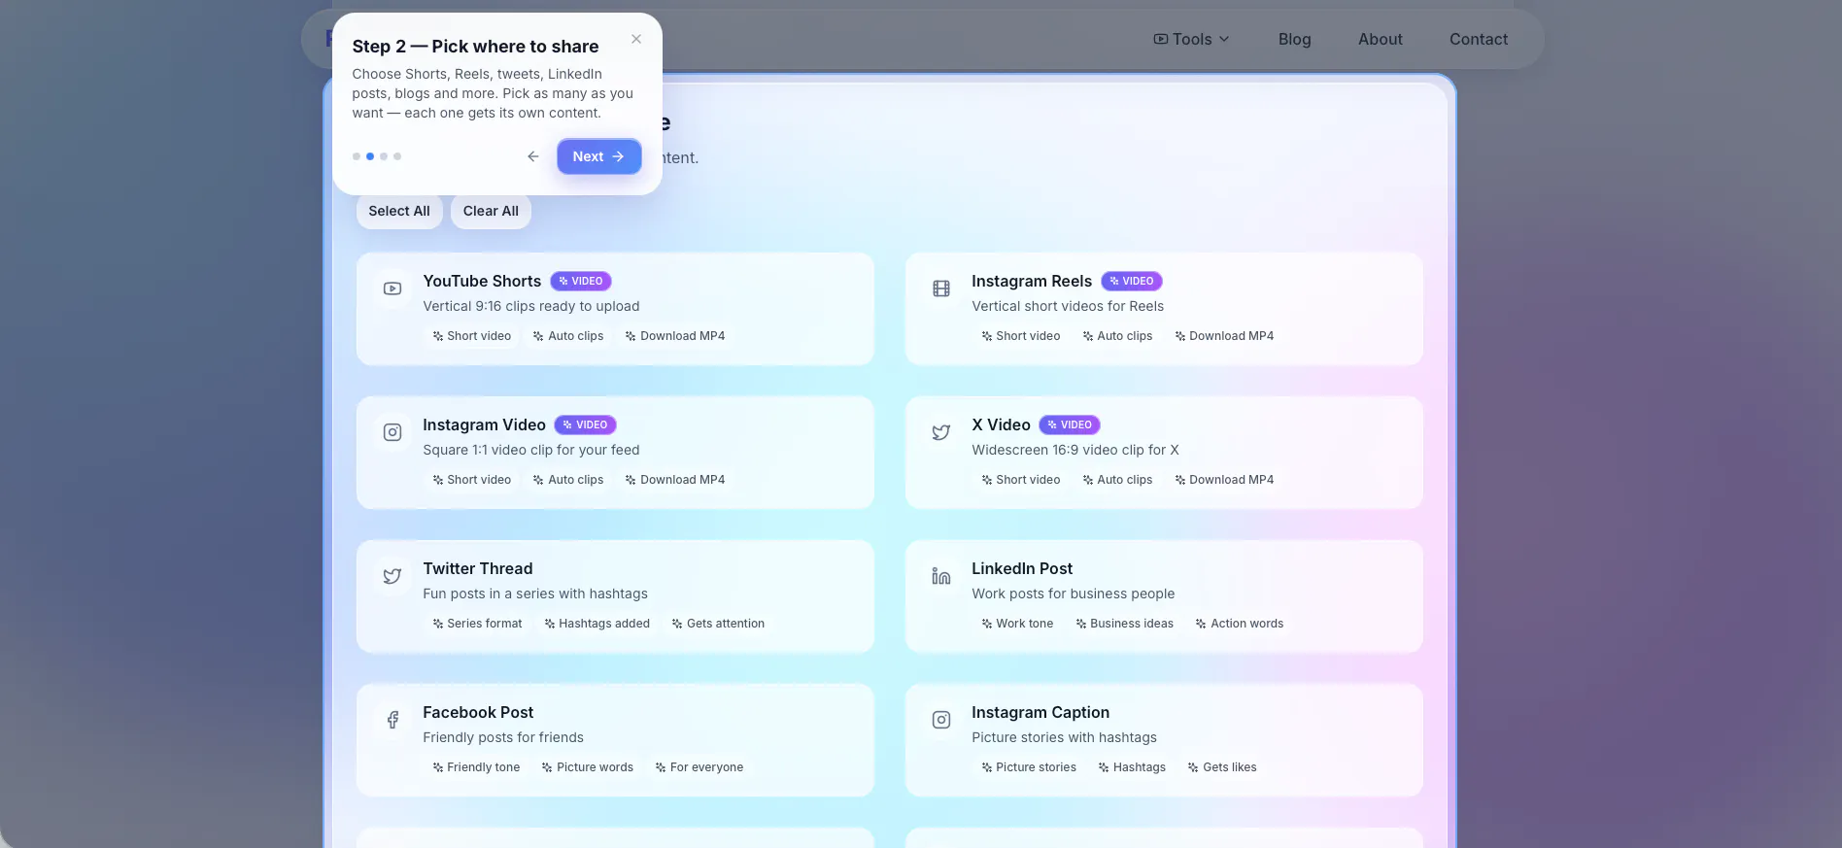Select the Facebook Post card
This screenshot has height=848, width=1842.
[x=615, y=740]
